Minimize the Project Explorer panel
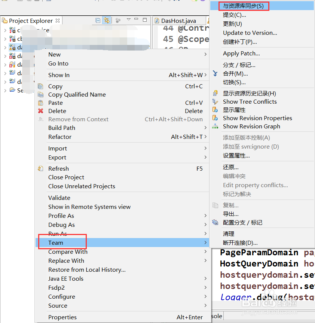Screen dimensions: 315x323 click(136, 19)
